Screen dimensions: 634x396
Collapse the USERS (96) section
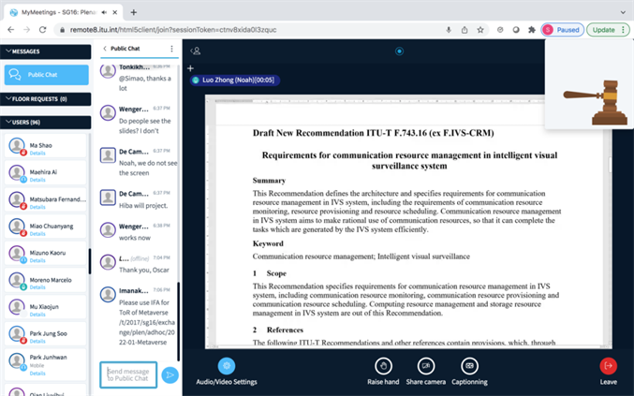[x=46, y=122]
